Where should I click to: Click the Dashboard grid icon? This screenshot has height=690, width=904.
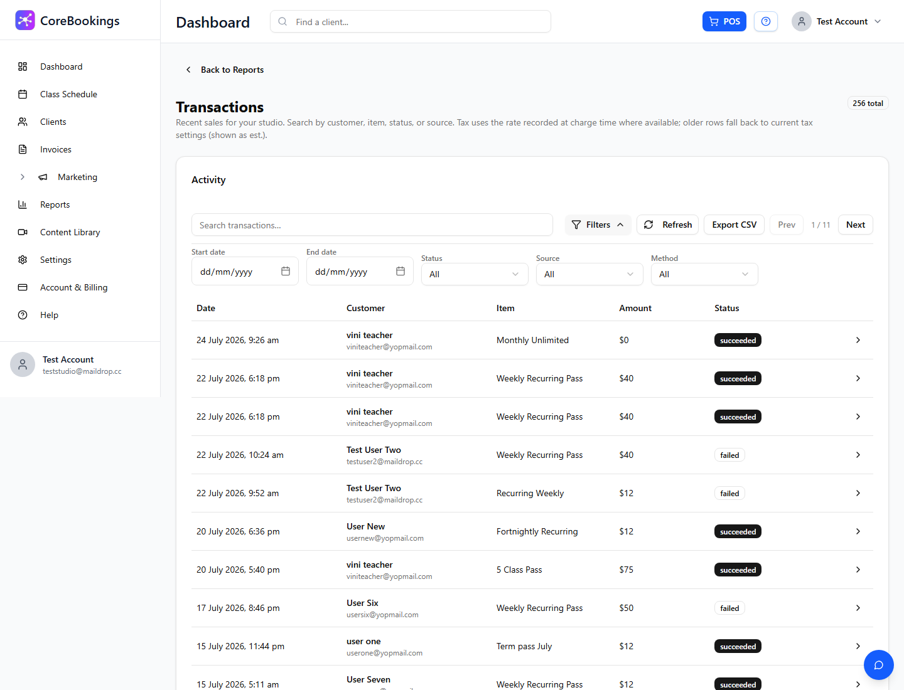pos(23,66)
